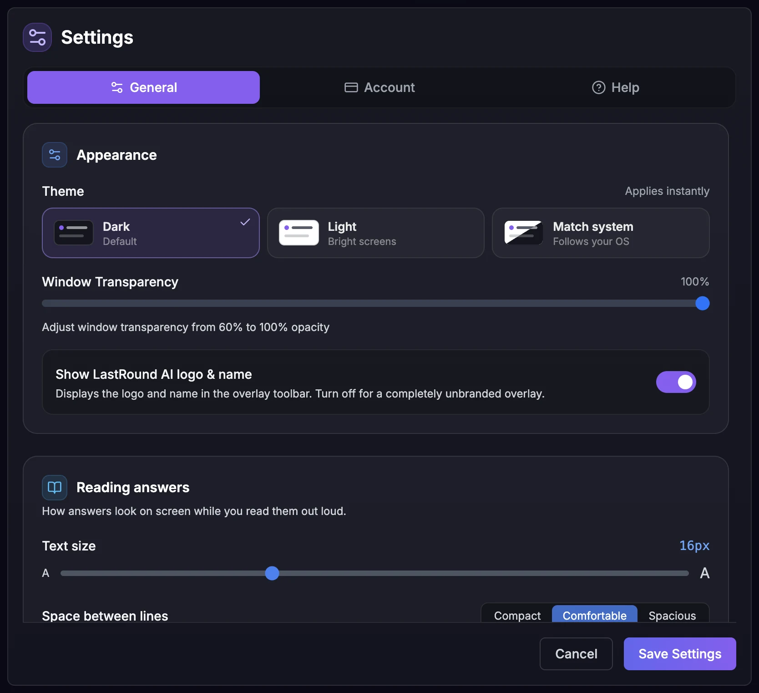This screenshot has height=693, width=759.
Task: Choose the Match system theme option
Action: coord(601,233)
